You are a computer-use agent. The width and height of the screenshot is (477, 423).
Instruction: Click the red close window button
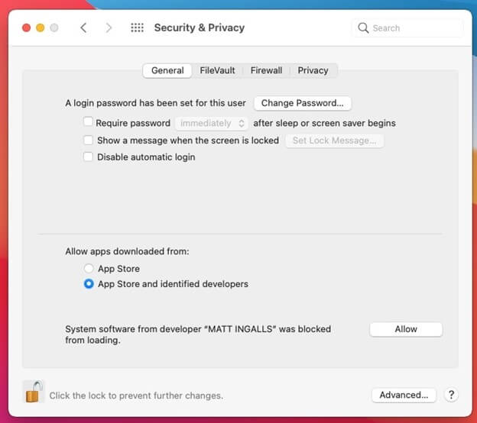click(x=27, y=27)
